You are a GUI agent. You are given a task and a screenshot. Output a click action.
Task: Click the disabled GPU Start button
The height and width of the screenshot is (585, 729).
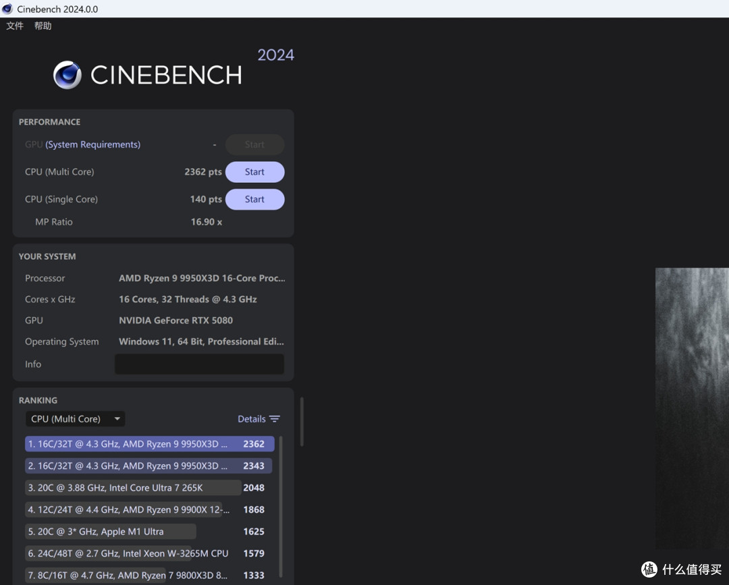tap(254, 144)
